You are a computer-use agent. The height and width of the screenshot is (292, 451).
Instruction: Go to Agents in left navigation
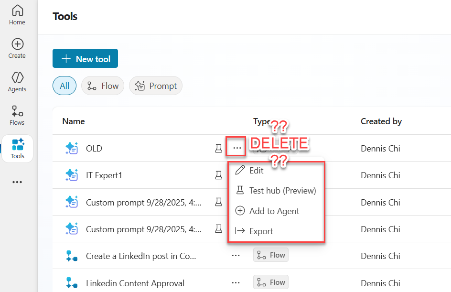click(17, 82)
